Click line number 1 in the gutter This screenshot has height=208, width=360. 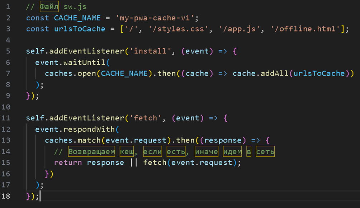coord(8,7)
